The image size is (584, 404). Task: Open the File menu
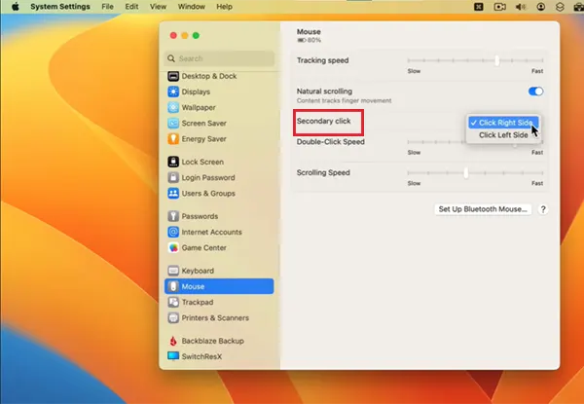coord(107,7)
